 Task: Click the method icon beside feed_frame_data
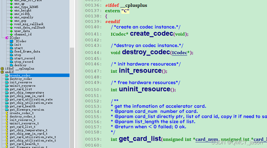(11, 51)
